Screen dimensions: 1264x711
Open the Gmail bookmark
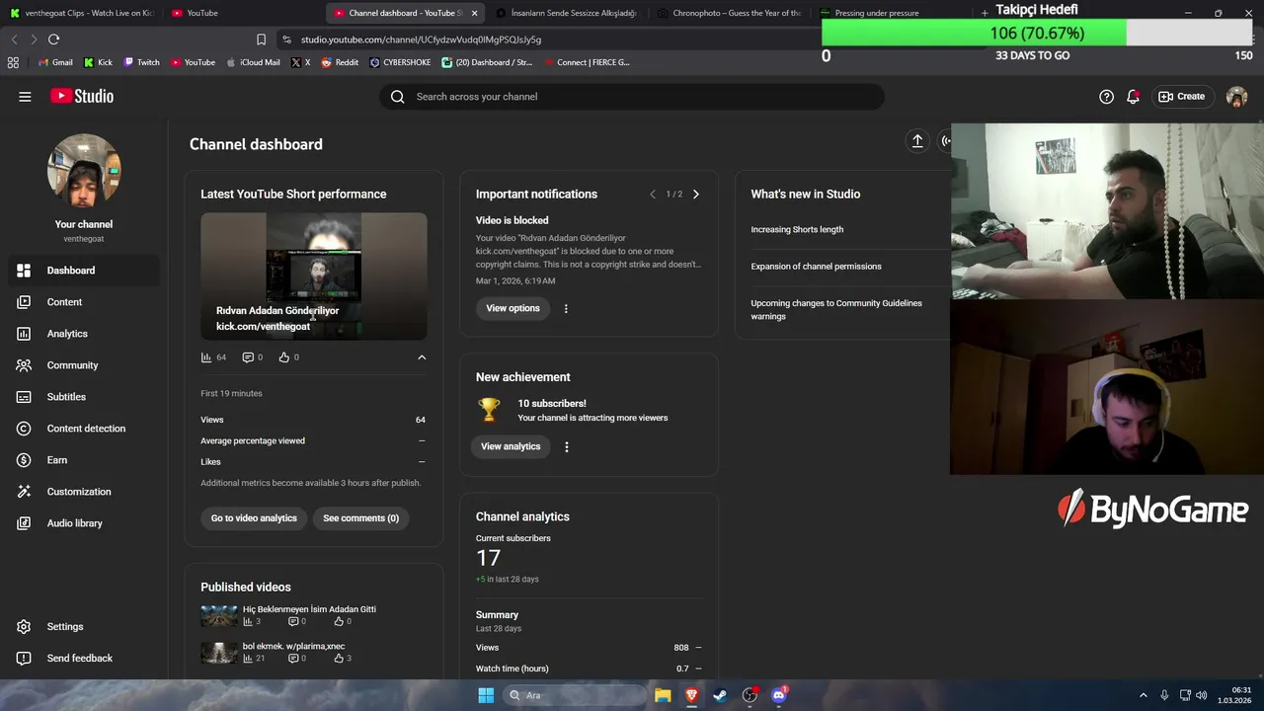click(55, 62)
